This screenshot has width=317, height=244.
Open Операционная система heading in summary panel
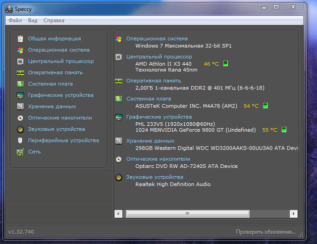pos(157,39)
